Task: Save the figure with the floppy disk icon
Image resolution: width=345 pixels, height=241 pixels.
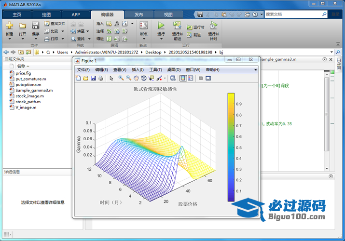Action: (x=93, y=78)
